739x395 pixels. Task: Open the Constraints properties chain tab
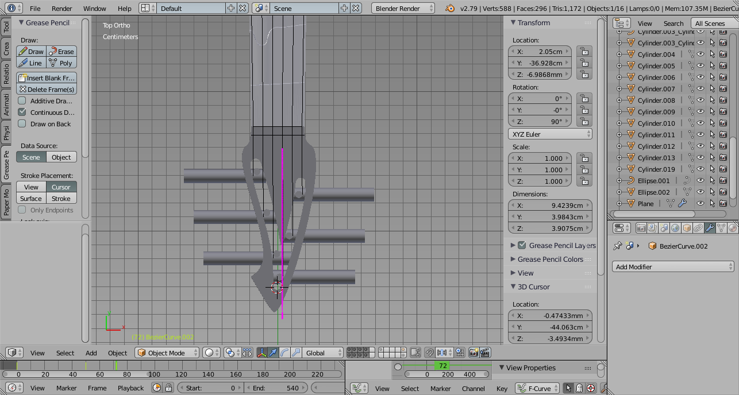pyautogui.click(x=699, y=228)
